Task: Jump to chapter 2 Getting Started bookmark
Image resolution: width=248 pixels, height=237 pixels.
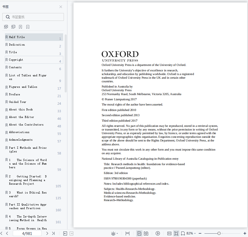Action: (34, 180)
